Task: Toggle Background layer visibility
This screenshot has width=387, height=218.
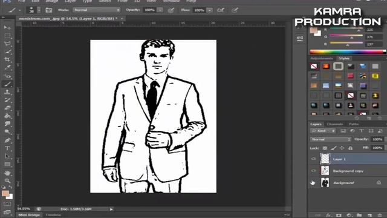Action: [x=313, y=183]
